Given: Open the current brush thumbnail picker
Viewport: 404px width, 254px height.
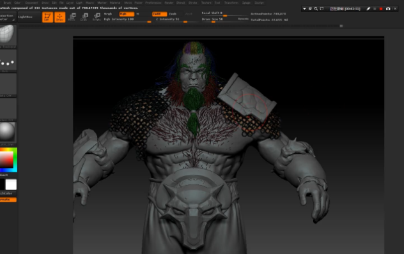Looking at the screenshot, I should [x=8, y=35].
